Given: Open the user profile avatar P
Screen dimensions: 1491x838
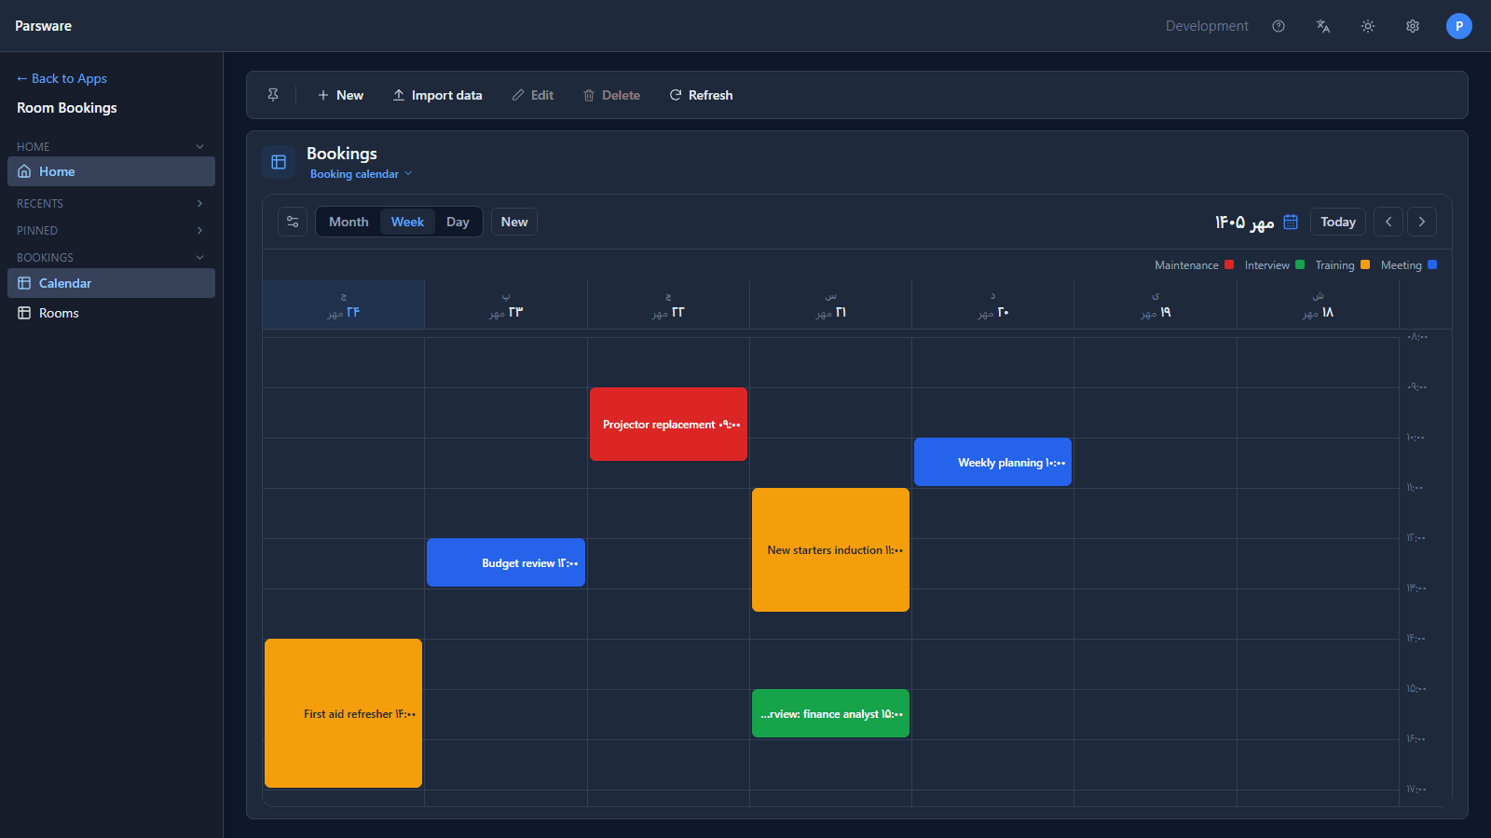Looking at the screenshot, I should coord(1459,26).
